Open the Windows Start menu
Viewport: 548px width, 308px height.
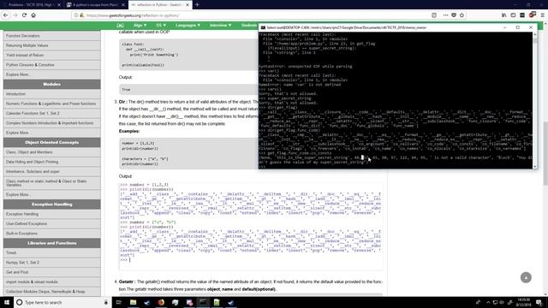[x=7, y=302]
